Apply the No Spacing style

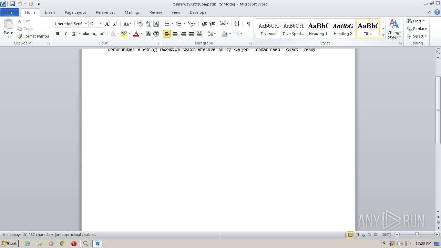click(293, 28)
